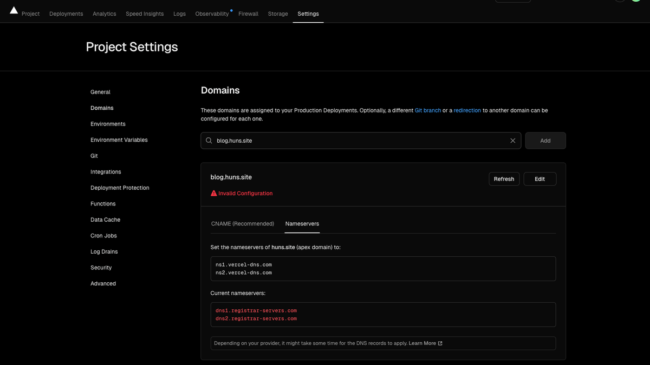Open Security settings section
Image resolution: width=650 pixels, height=365 pixels.
(101, 268)
